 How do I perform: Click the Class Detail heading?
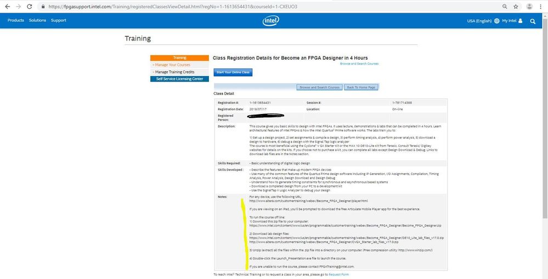point(224,94)
